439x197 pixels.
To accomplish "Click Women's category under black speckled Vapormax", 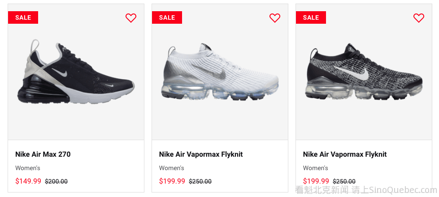I will pos(316,168).
